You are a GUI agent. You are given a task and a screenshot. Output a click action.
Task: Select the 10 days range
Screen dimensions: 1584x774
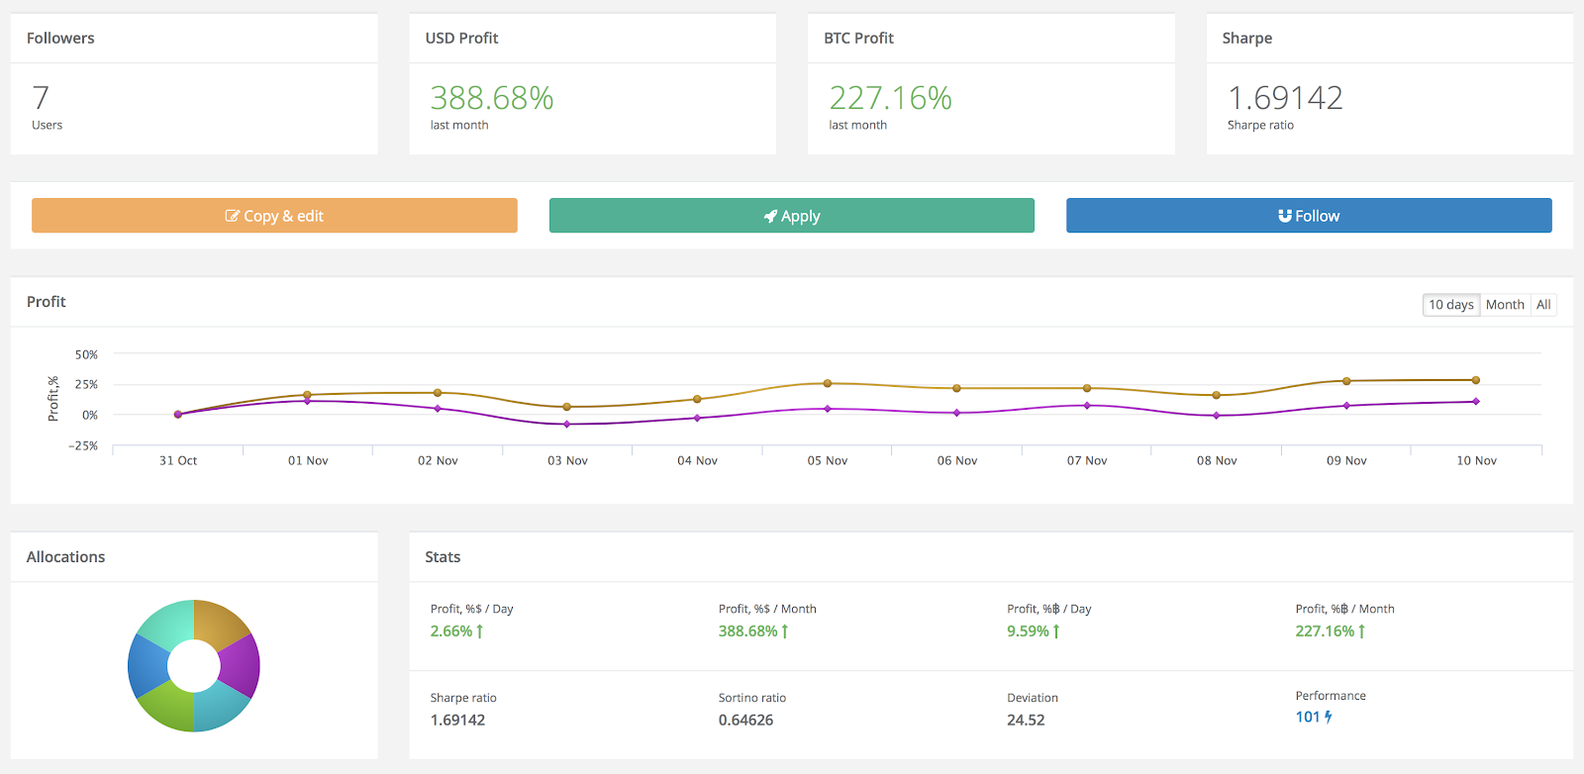(1451, 305)
